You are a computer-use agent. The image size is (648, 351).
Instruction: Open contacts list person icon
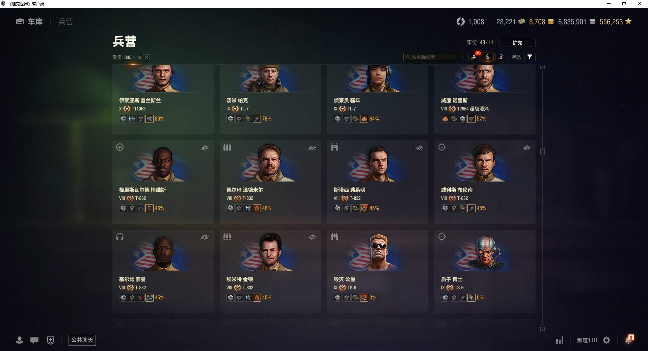click(x=20, y=340)
